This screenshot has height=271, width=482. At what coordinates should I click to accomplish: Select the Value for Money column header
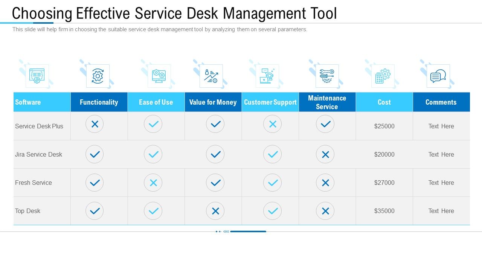[213, 102]
